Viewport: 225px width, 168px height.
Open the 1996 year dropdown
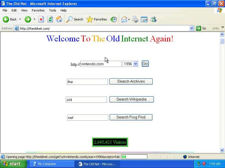tap(130, 64)
